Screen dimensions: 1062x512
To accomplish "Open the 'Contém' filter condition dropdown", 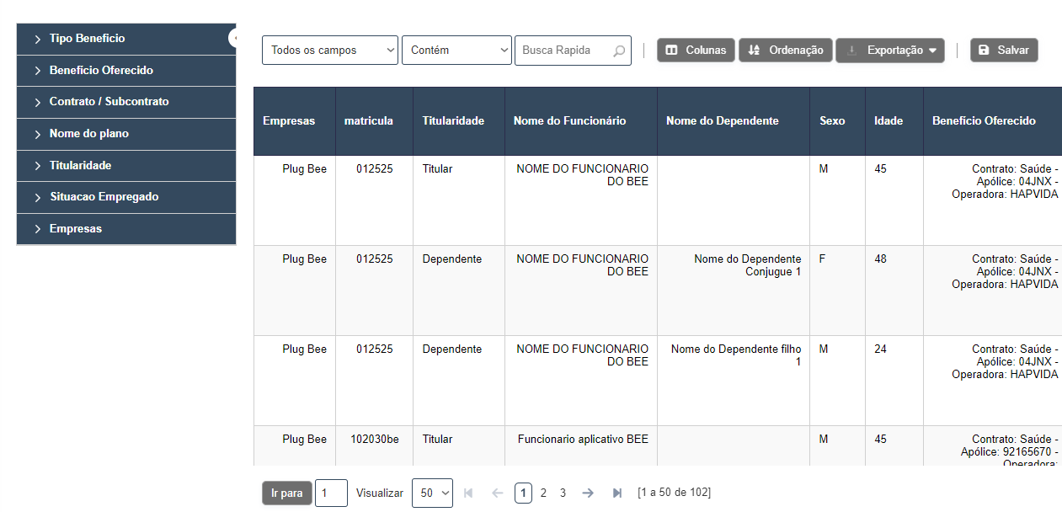I will (456, 51).
